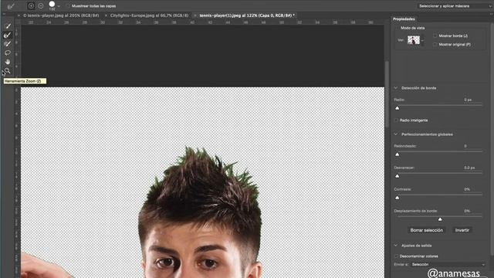Screen dimensions: 494x278
Task: Open the brush size picker arrow
Action: 59,6
